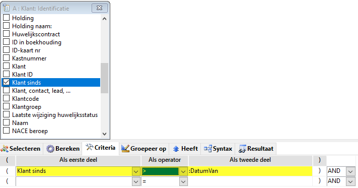Viewport: 358px width, 188px height.
Task: Check the Klantgroep checkbox
Action: pyautogui.click(x=7, y=106)
